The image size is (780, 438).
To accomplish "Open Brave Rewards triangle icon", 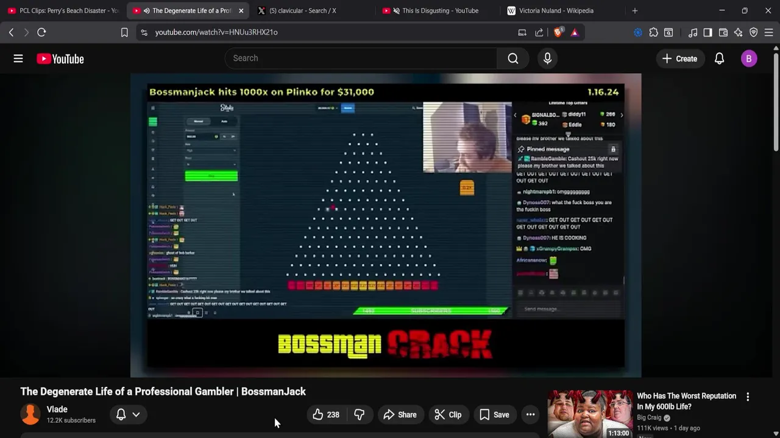I will click(x=575, y=32).
